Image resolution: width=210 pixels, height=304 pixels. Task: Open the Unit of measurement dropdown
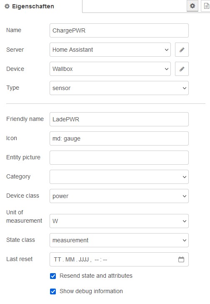119,221
